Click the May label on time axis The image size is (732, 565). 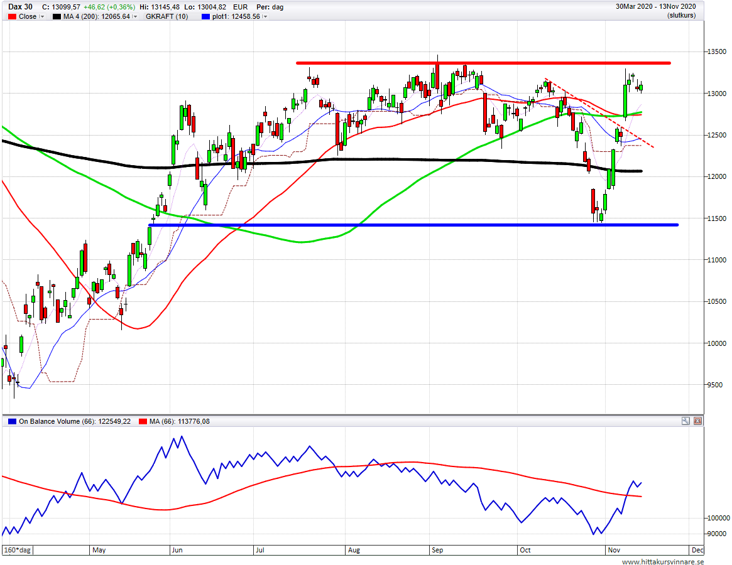(99, 550)
